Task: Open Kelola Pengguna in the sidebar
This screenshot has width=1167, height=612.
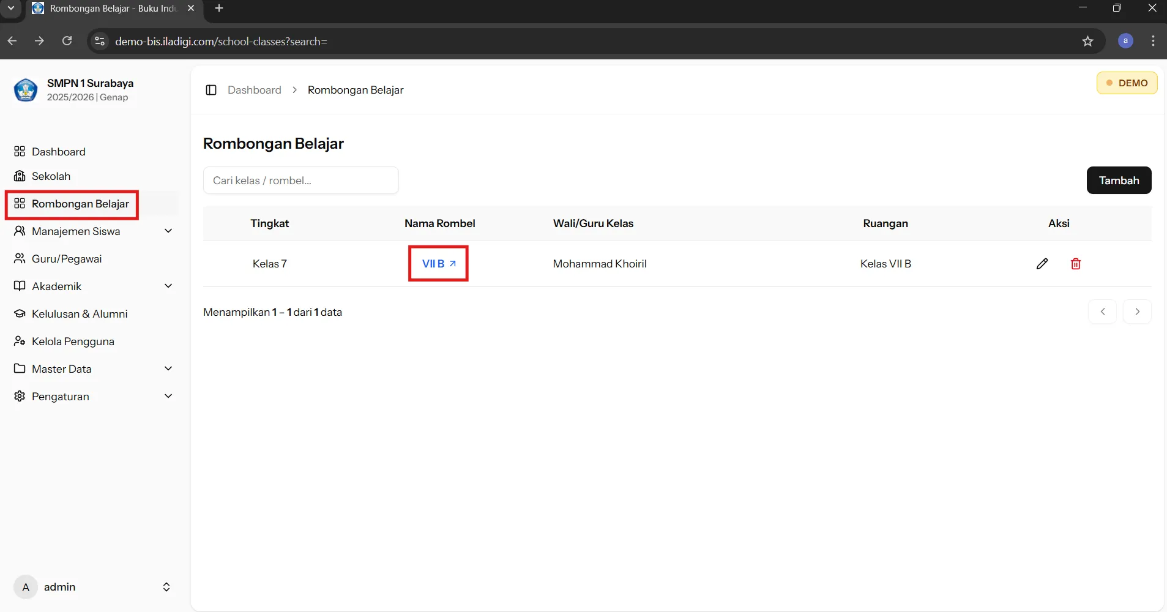Action: coord(73,341)
